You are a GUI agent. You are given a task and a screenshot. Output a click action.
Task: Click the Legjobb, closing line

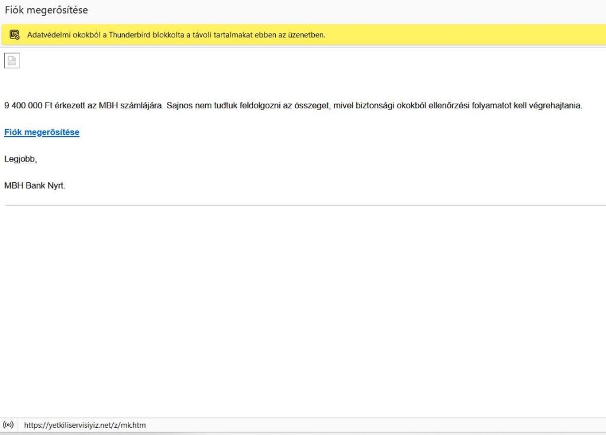[x=21, y=159]
